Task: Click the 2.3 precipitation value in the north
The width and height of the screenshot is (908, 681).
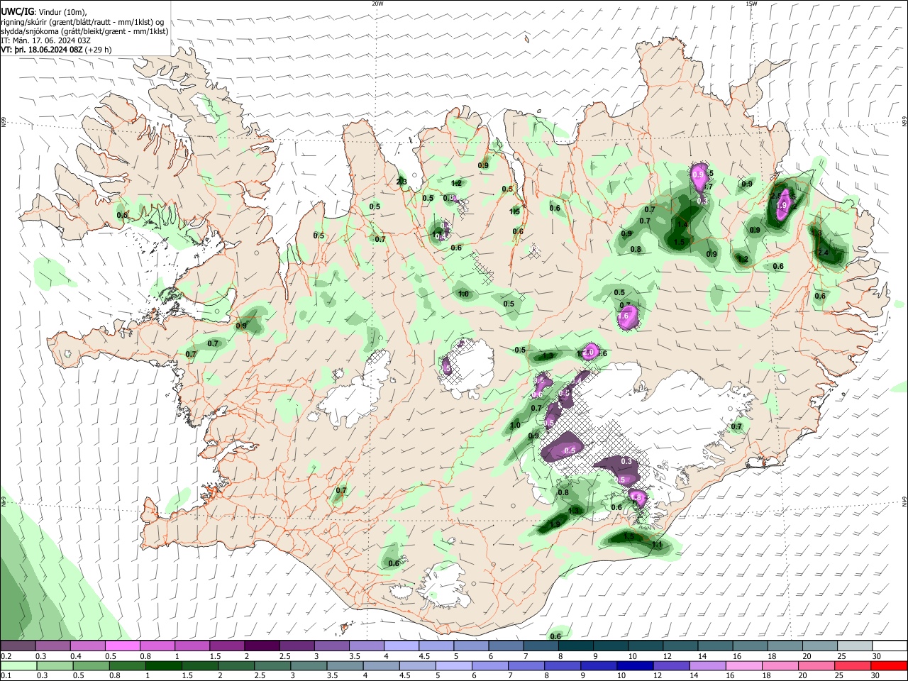Action: [402, 182]
